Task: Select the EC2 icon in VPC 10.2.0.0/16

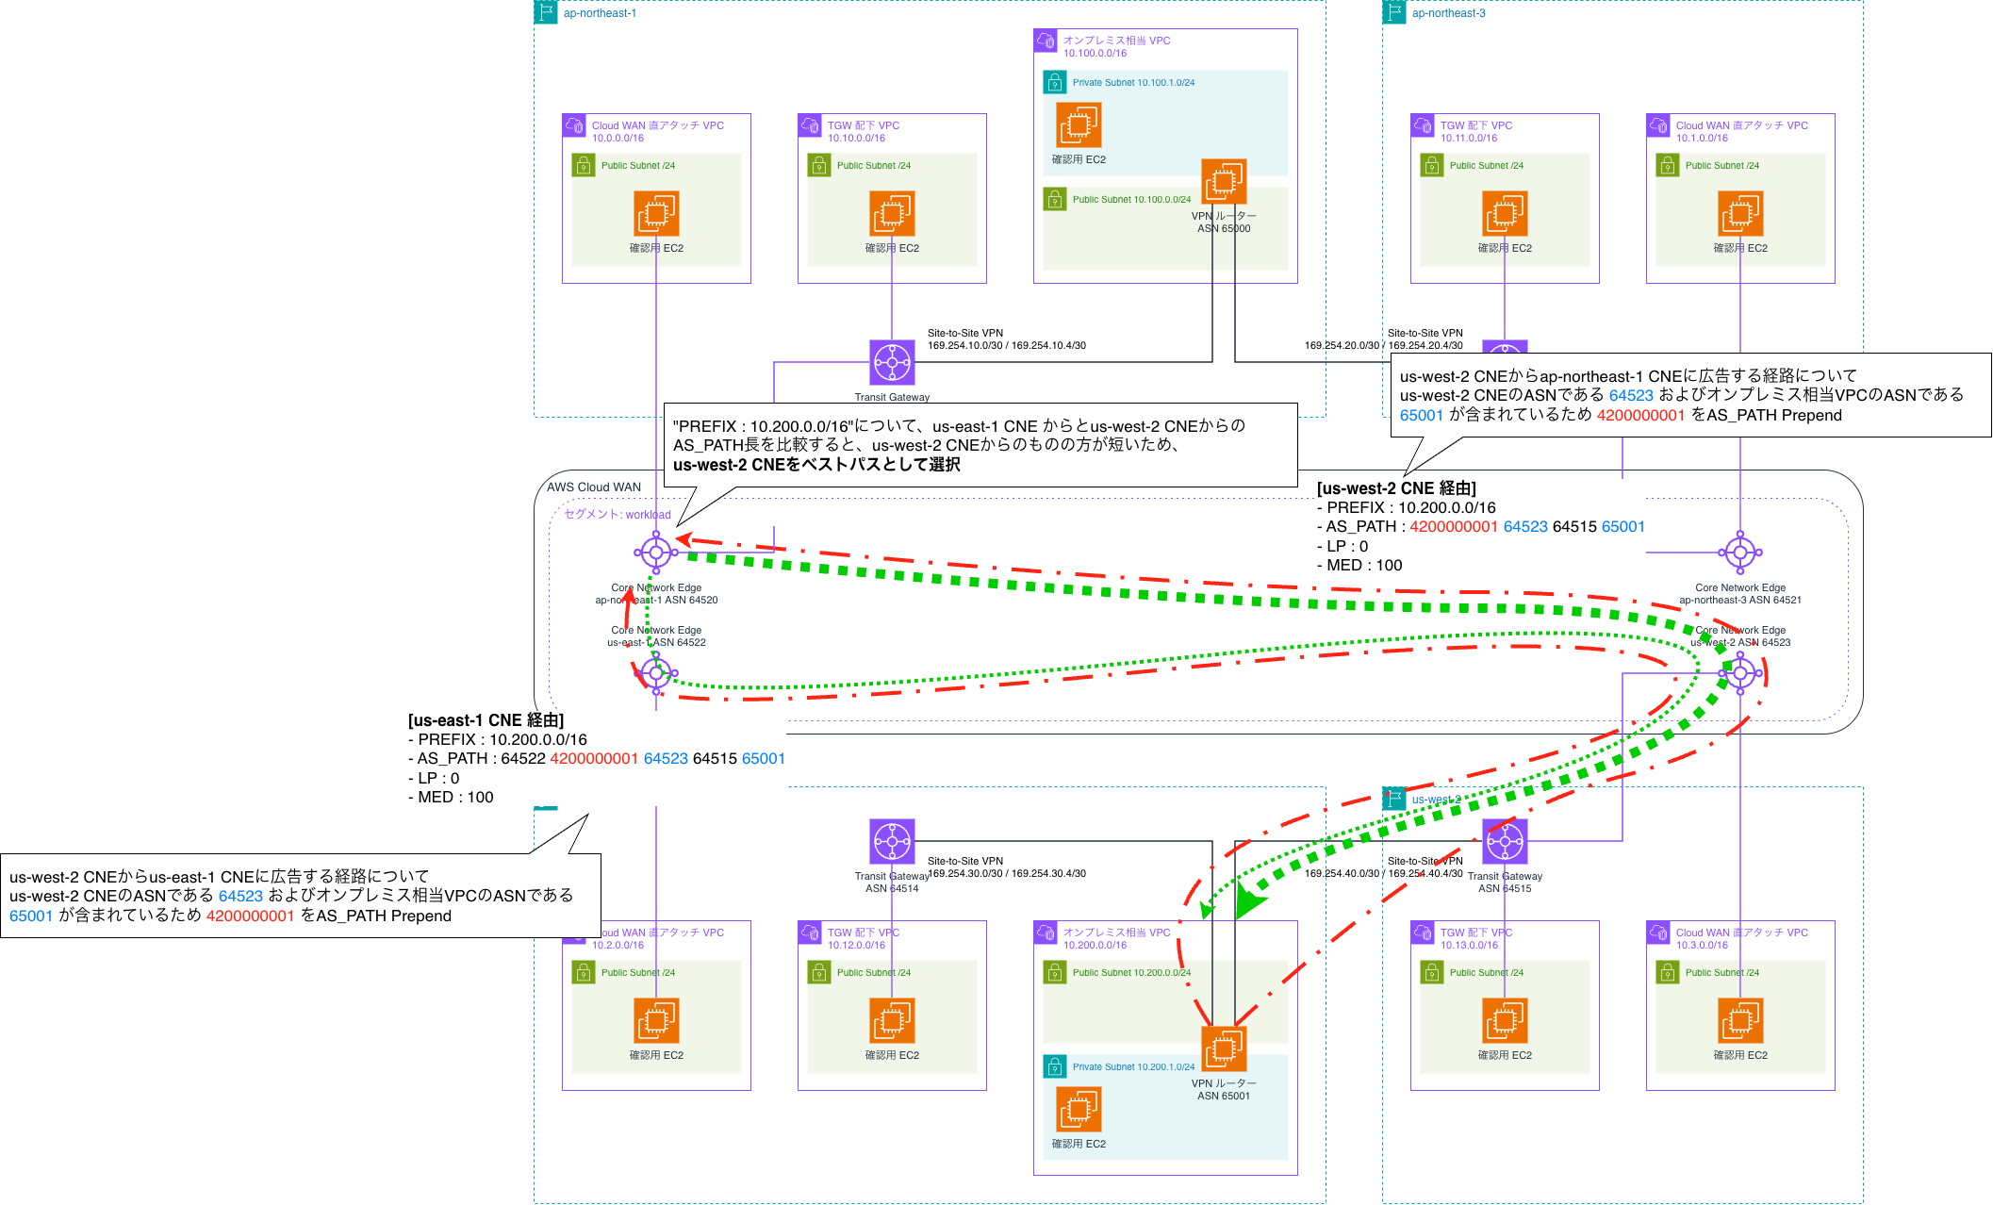Action: (656, 1021)
